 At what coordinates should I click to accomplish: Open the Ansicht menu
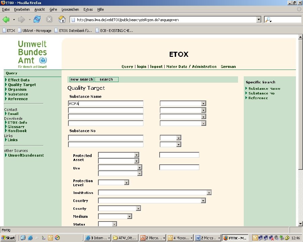tap(40, 9)
